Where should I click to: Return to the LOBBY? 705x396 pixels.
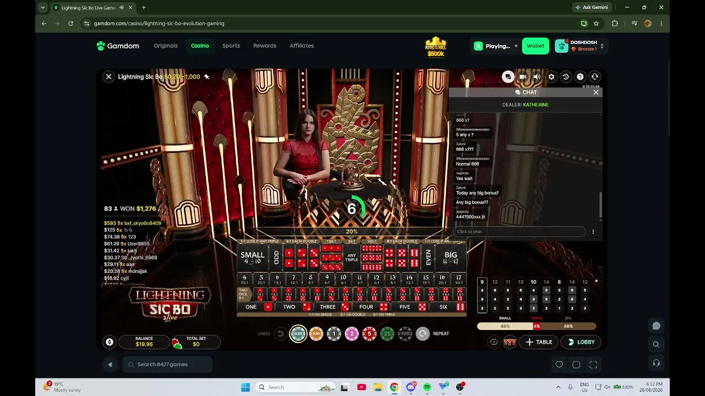tap(582, 342)
